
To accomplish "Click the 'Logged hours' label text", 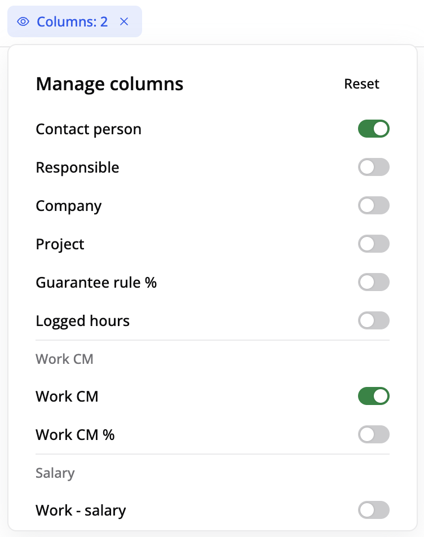I will click(x=83, y=321).
